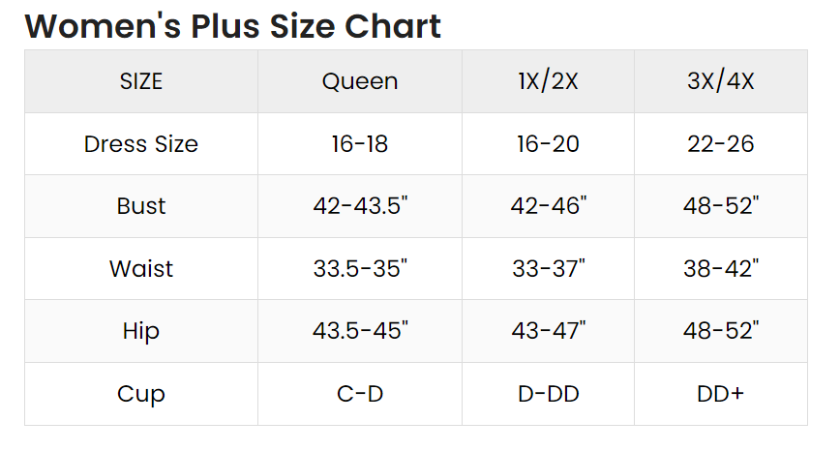Select the 43-47" hip measurement
This screenshot has height=451, width=840.
click(548, 331)
